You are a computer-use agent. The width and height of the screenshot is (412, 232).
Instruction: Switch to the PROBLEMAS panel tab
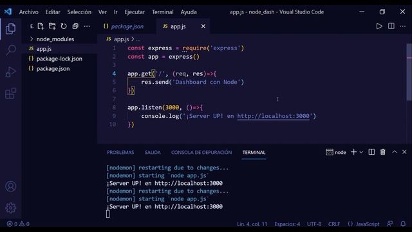[120, 152]
